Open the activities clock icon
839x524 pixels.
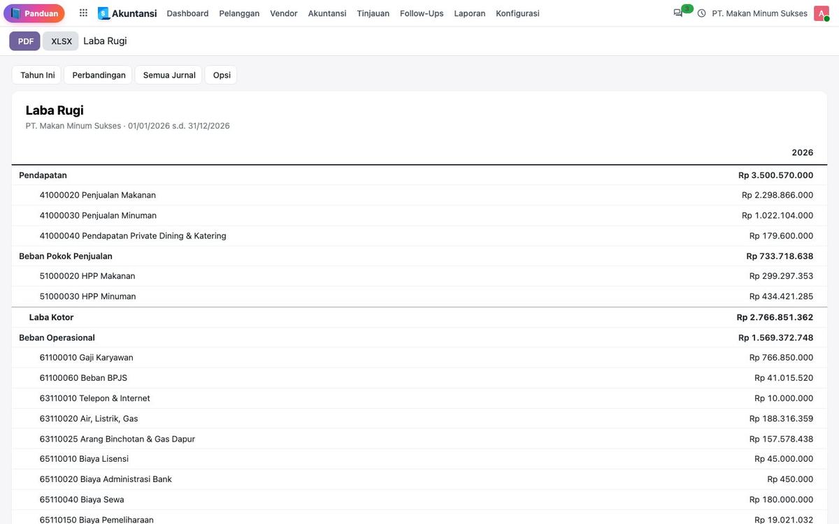click(701, 13)
